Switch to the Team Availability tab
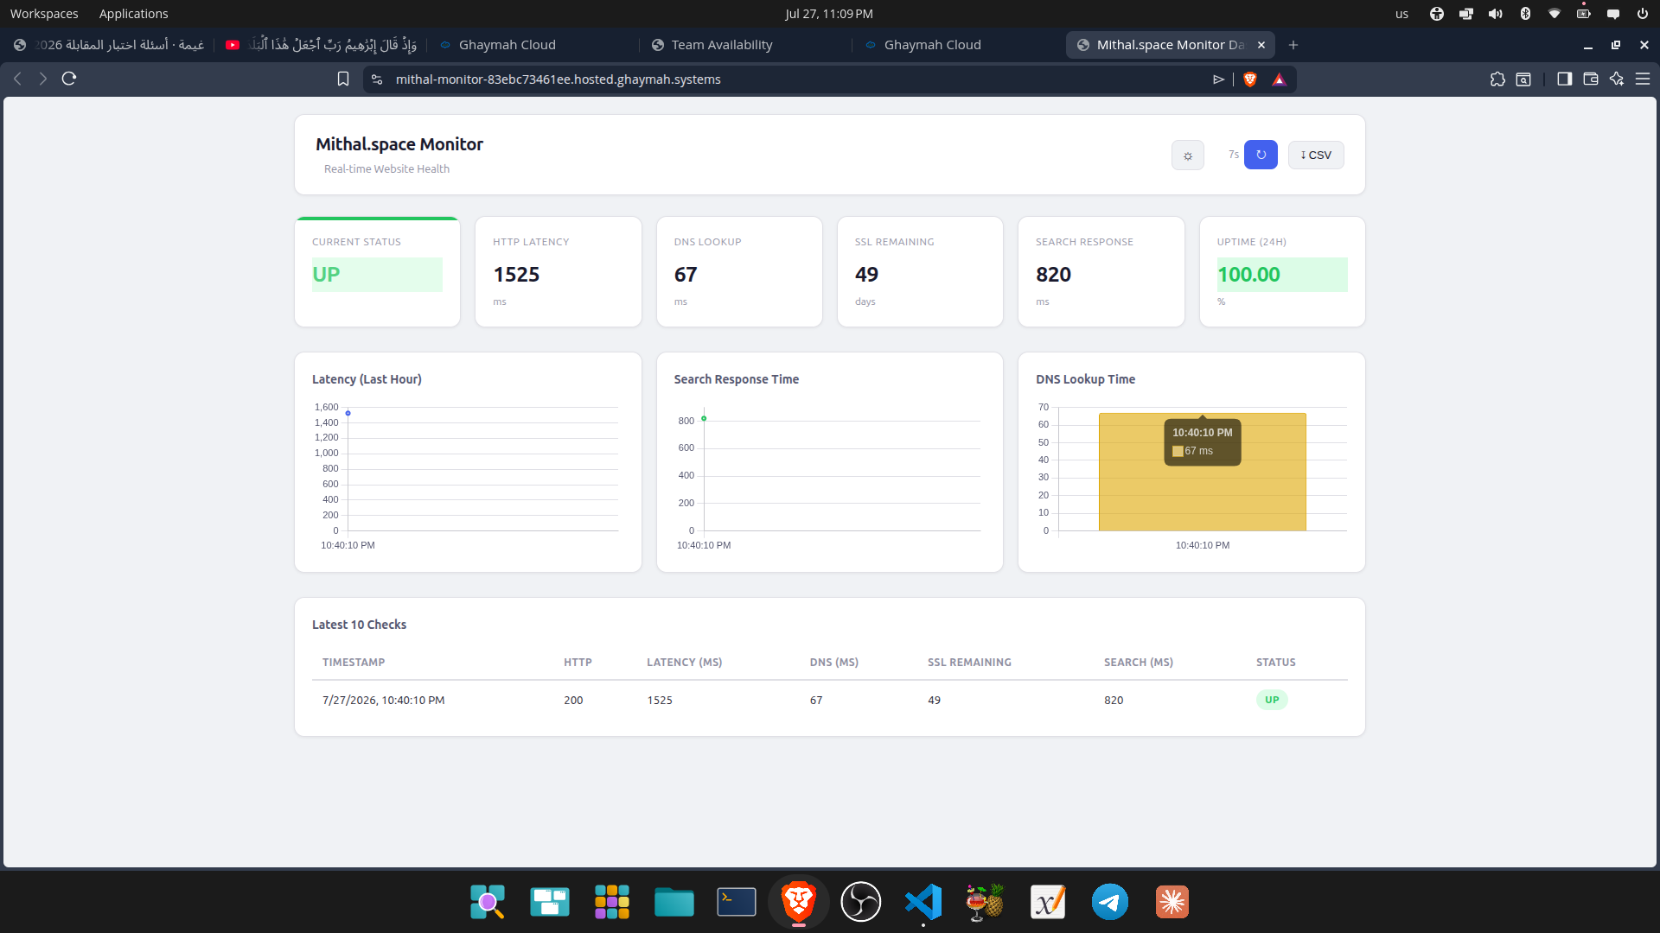The height and width of the screenshot is (933, 1660). pyautogui.click(x=744, y=45)
